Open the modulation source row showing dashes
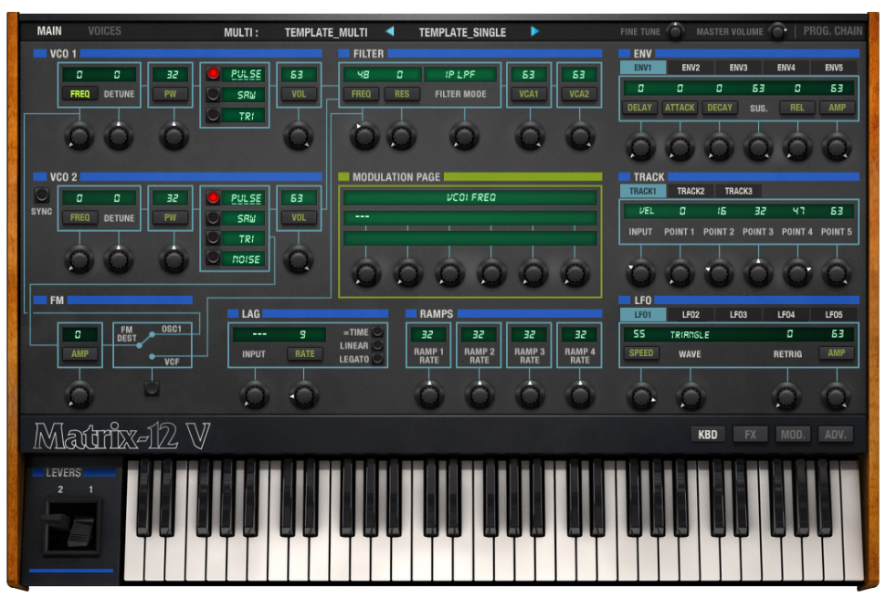This screenshot has height=599, width=886. (x=470, y=217)
